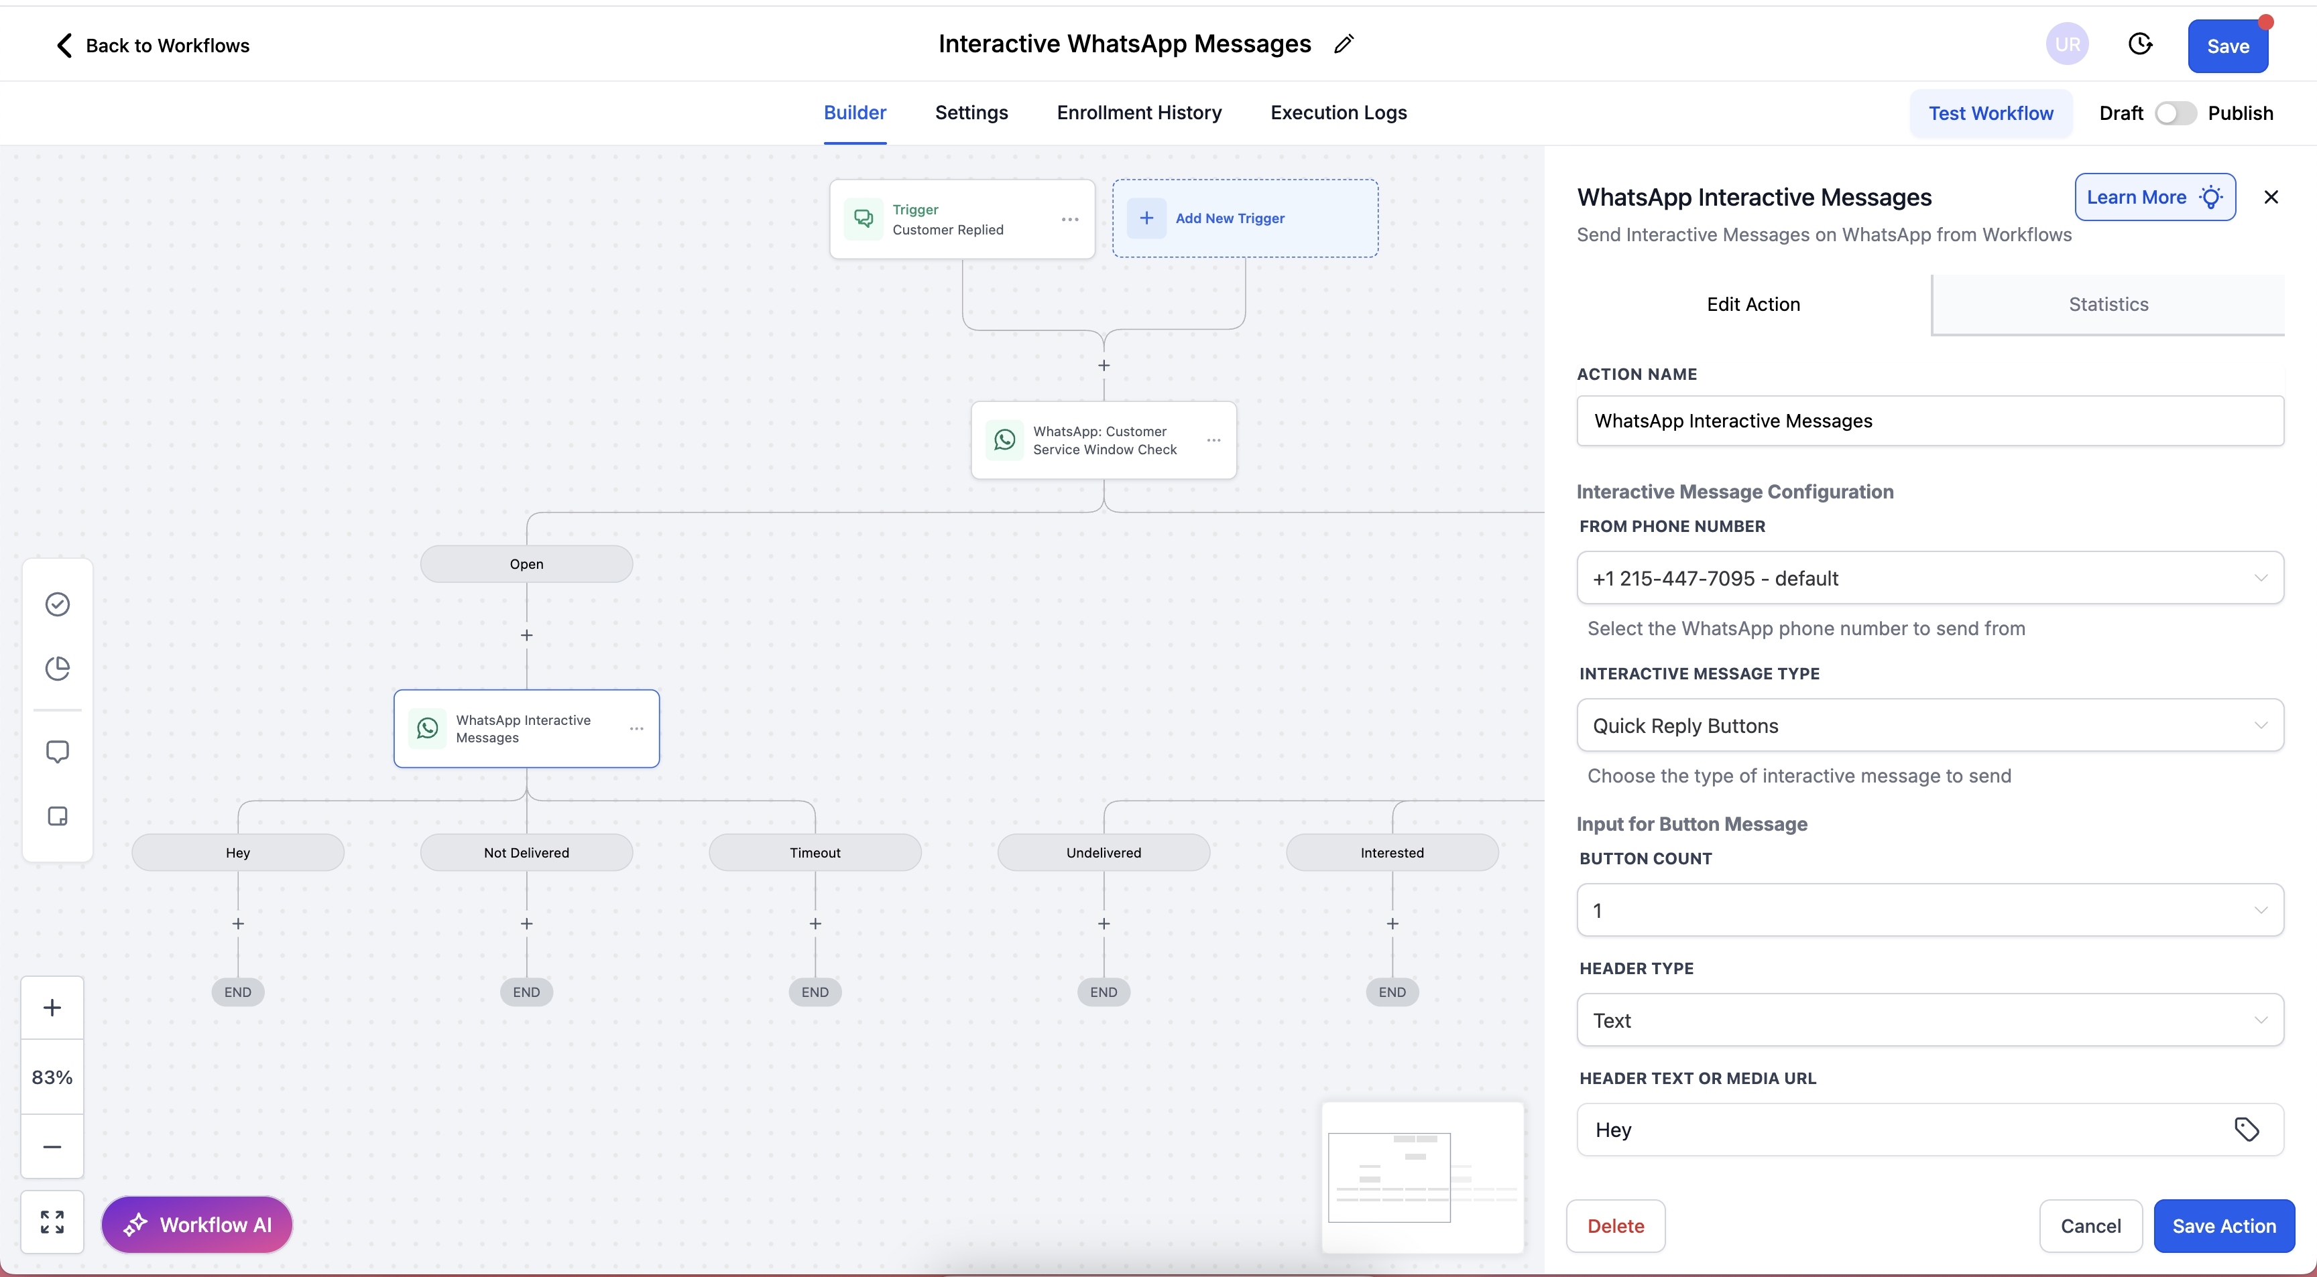Click the Action Name input field
2317x1277 pixels.
pos(1929,421)
